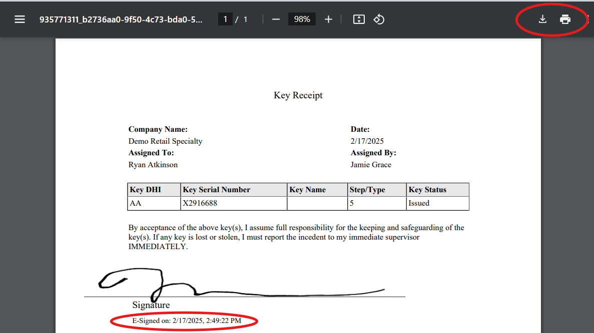Select the 'Key Serial Number' column header
The height and width of the screenshot is (333, 594).
click(234, 190)
